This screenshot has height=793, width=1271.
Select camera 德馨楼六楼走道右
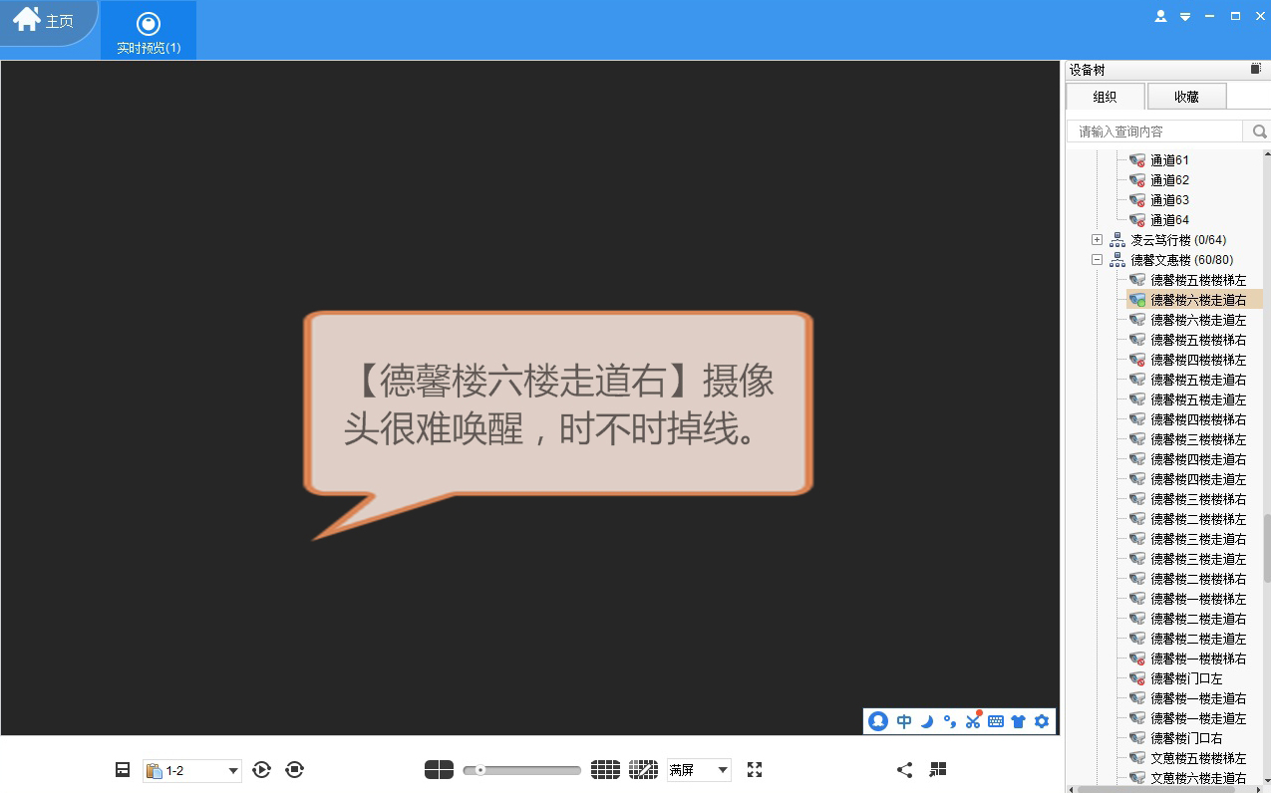1198,300
